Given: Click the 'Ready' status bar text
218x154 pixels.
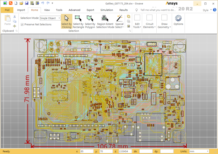Looking at the screenshot, I should coord(6,151).
